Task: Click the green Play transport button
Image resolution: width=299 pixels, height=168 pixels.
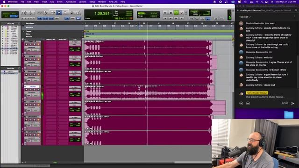Action: click(176, 13)
